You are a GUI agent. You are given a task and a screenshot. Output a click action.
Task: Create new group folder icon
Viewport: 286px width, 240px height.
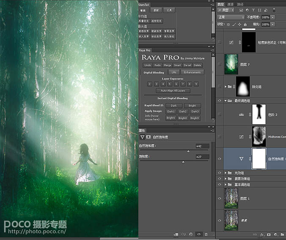pyautogui.click(x=282, y=235)
